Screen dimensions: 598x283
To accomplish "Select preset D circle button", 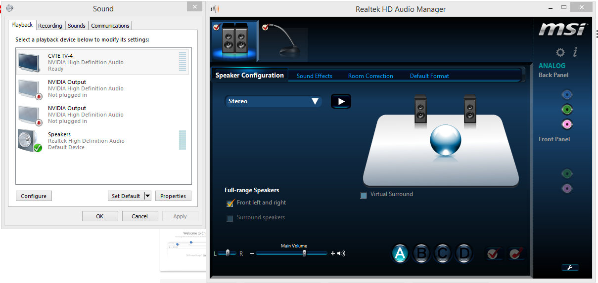I will coord(464,253).
